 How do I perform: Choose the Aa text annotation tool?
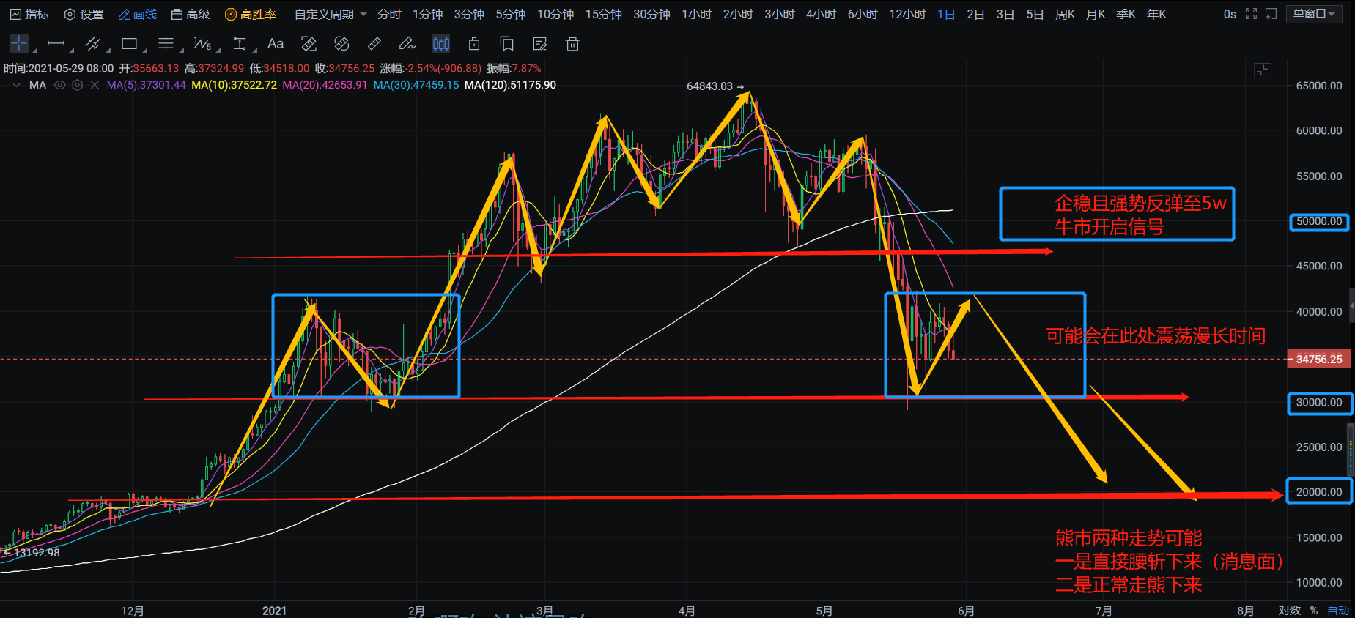tap(276, 44)
